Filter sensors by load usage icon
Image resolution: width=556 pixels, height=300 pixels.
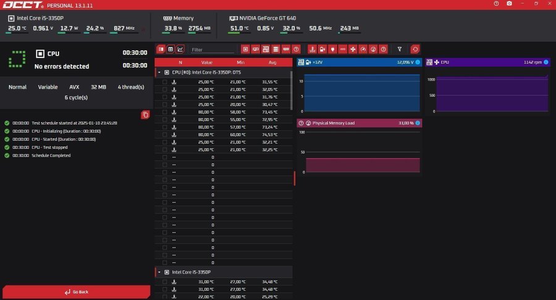[x=373, y=49]
